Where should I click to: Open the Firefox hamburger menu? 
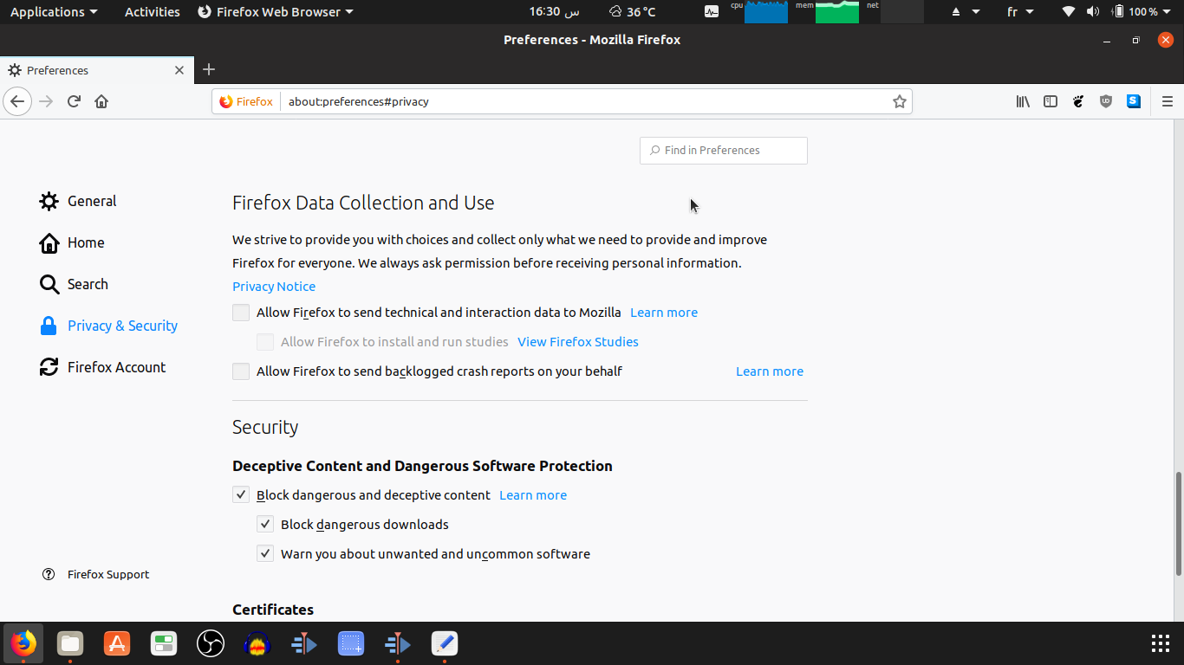1167,101
